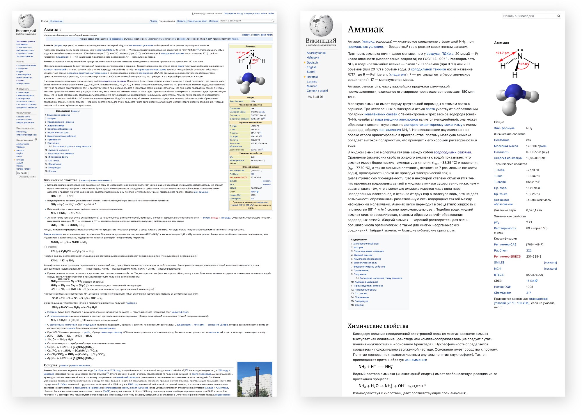Click the 'Войти' login link
Image resolution: width=582 pixels, height=415 pixels.
coord(271,13)
